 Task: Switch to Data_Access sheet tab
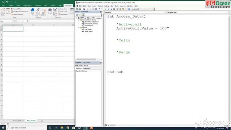(x=31, y=121)
